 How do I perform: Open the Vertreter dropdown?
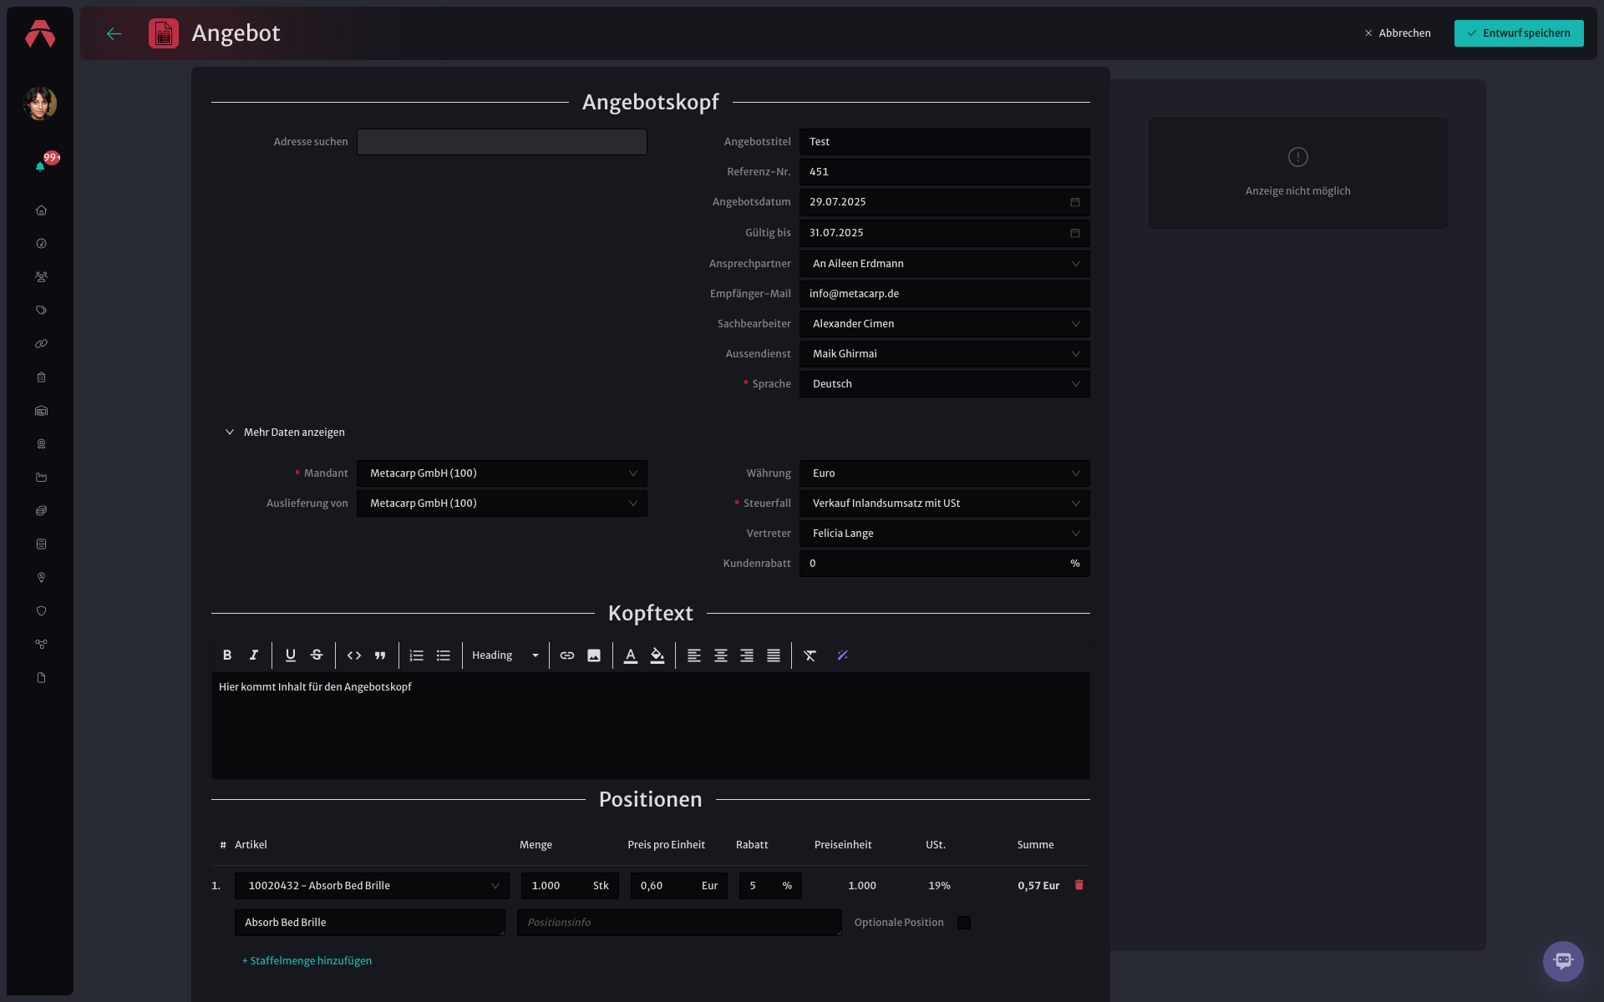pos(944,534)
